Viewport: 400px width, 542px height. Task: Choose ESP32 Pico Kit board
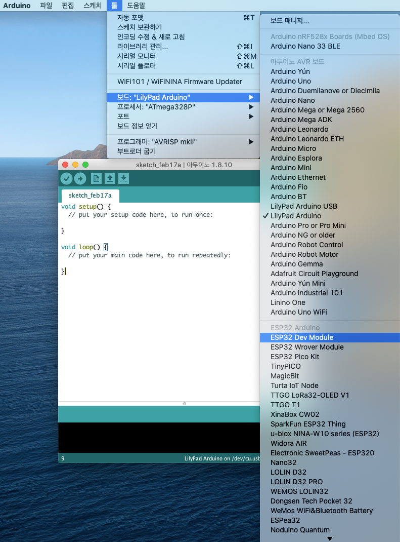pyautogui.click(x=330, y=357)
